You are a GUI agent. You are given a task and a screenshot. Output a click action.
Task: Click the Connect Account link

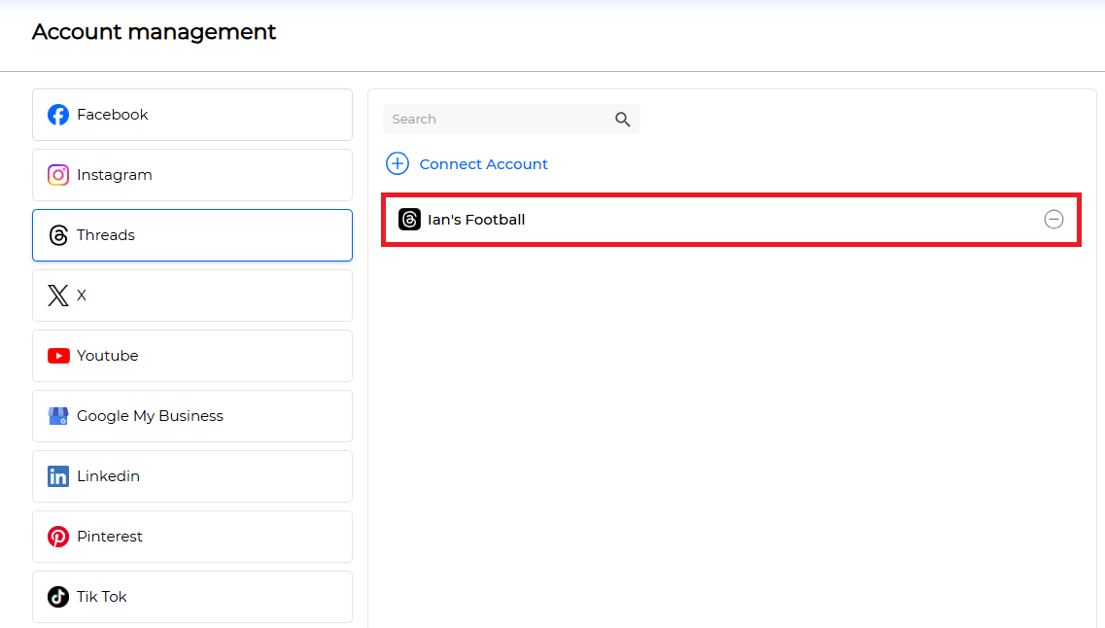coord(483,164)
